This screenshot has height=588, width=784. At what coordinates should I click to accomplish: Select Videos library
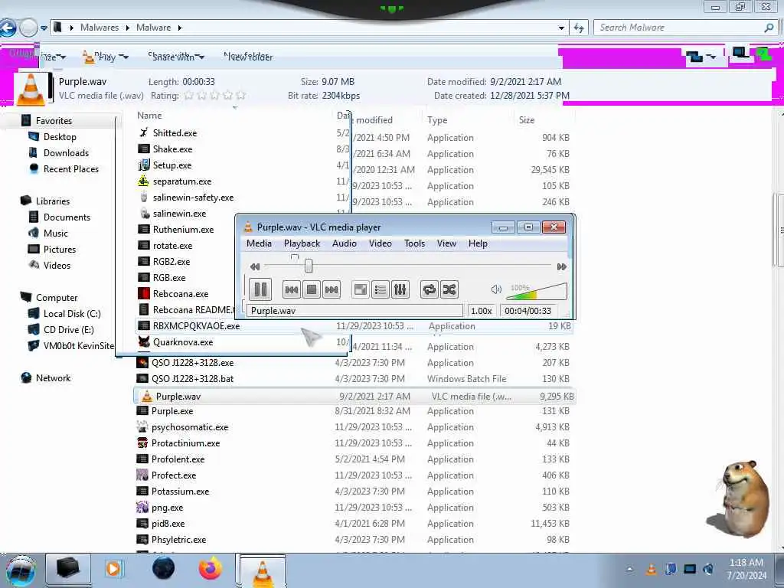point(57,265)
